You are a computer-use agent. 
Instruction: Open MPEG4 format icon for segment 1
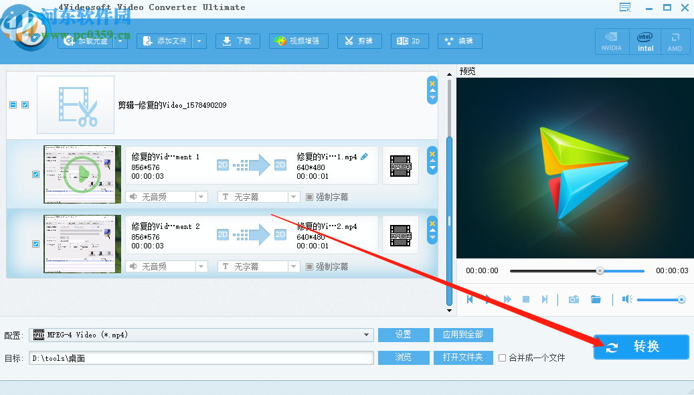coord(401,166)
